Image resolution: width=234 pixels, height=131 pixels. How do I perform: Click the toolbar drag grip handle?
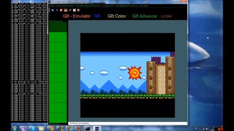pos(50,10)
